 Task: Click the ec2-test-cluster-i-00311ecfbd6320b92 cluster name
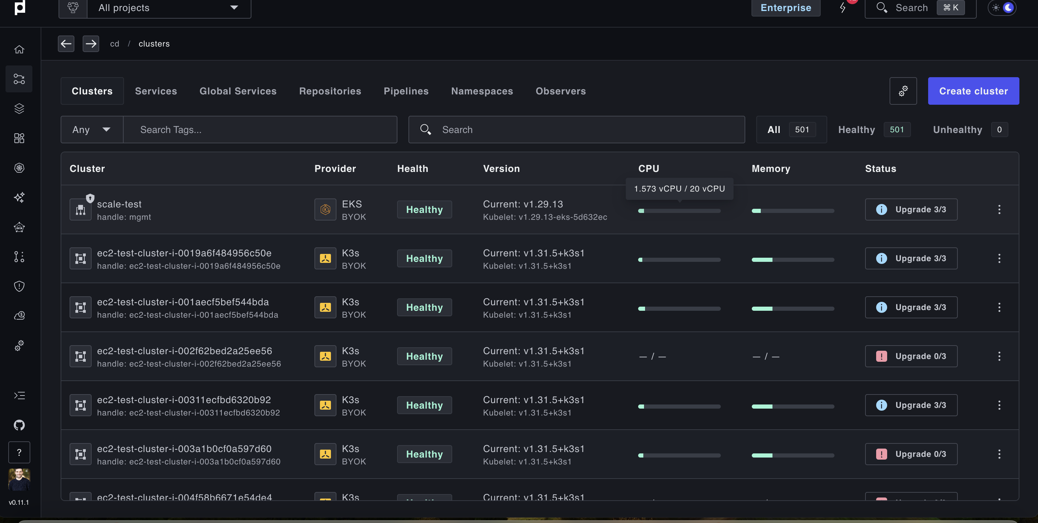pyautogui.click(x=184, y=400)
